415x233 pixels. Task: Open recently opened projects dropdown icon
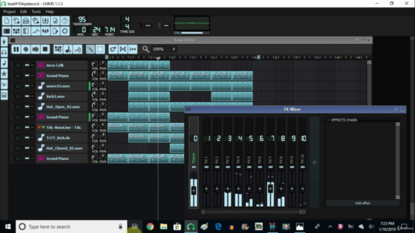tap(36, 21)
